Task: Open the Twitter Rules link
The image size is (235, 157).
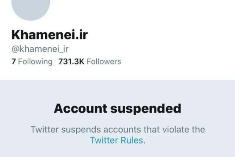Action: tap(117, 140)
